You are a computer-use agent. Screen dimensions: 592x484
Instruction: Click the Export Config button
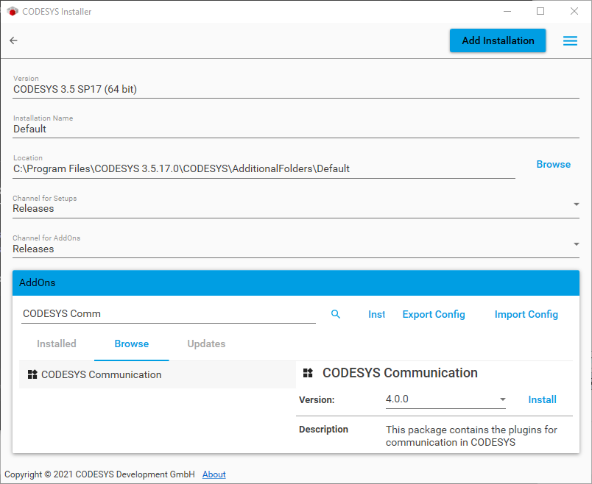(434, 314)
